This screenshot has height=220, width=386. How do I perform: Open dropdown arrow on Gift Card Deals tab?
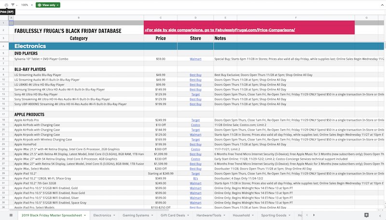click(x=188, y=215)
